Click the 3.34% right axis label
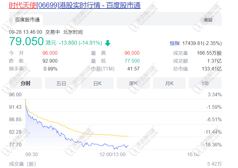This screenshot has width=238, height=168. click(x=215, y=94)
